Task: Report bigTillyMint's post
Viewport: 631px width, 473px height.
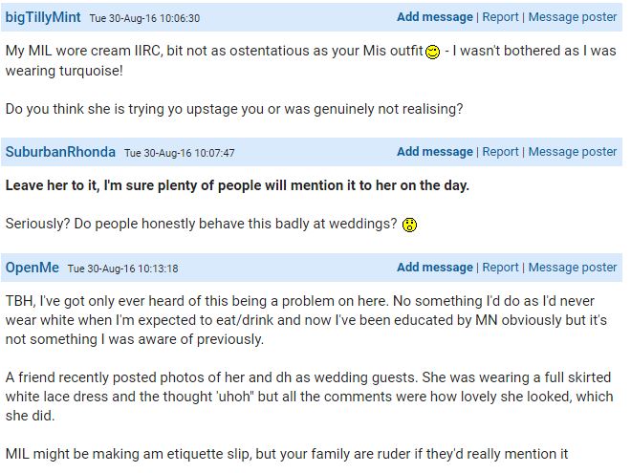Action: 500,17
